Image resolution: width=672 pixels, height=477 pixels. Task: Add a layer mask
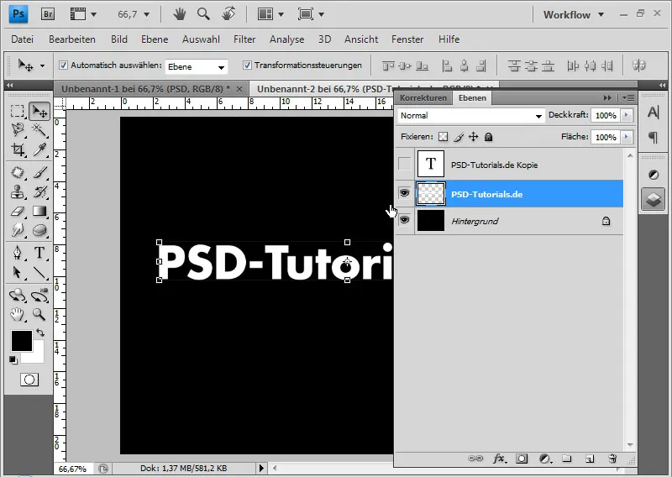pyautogui.click(x=522, y=459)
